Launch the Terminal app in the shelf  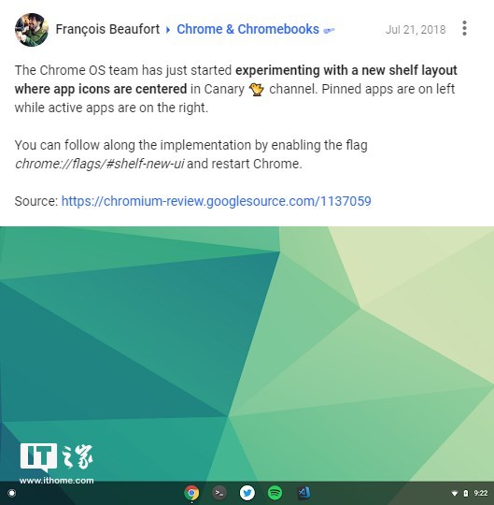coord(219,493)
